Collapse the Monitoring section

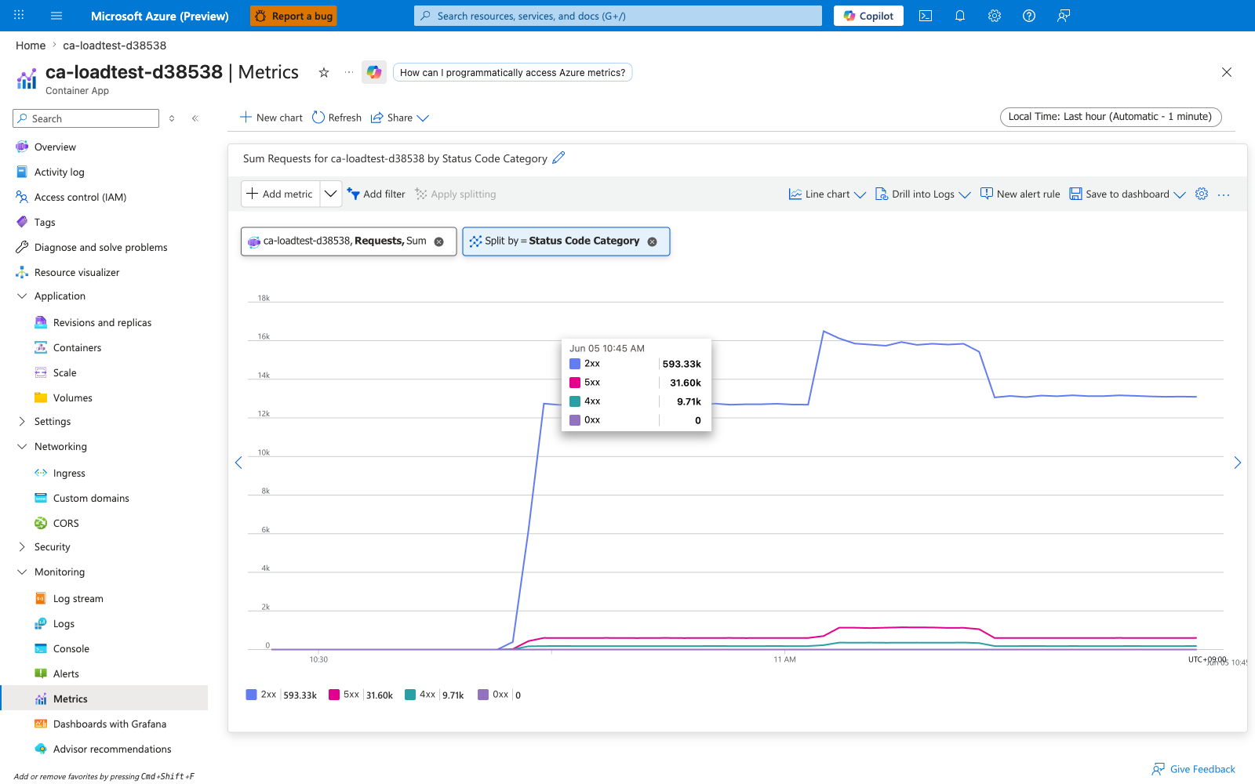pyautogui.click(x=22, y=572)
